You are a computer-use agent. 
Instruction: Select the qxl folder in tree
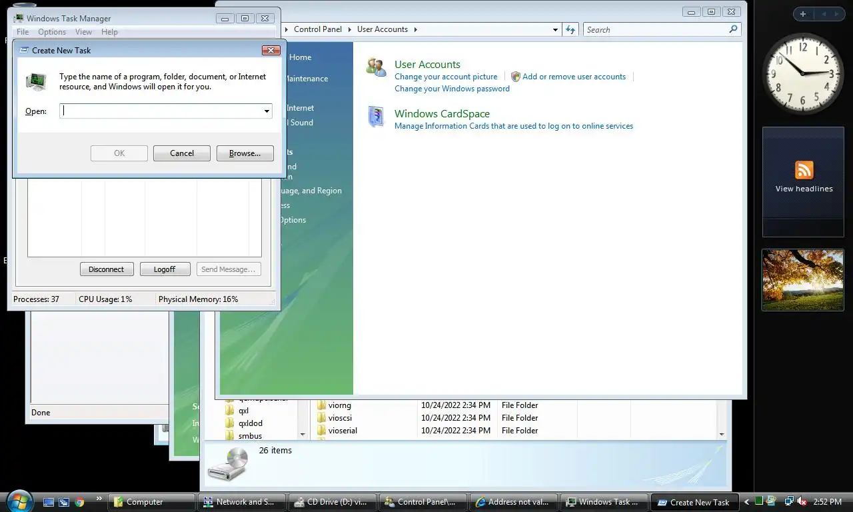click(x=243, y=411)
